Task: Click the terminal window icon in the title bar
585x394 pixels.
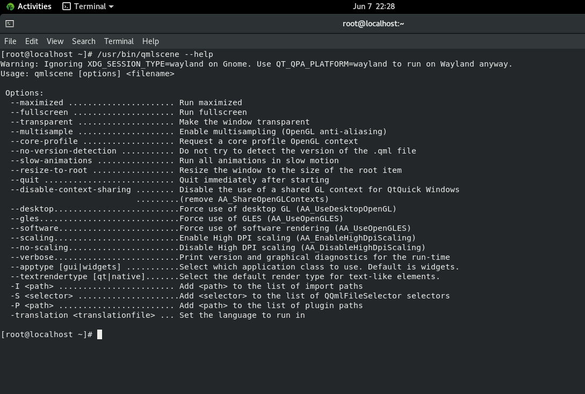Action: click(x=10, y=24)
